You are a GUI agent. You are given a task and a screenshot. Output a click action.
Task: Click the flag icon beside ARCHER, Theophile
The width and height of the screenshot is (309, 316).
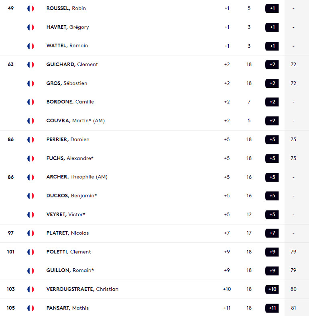[30, 177]
